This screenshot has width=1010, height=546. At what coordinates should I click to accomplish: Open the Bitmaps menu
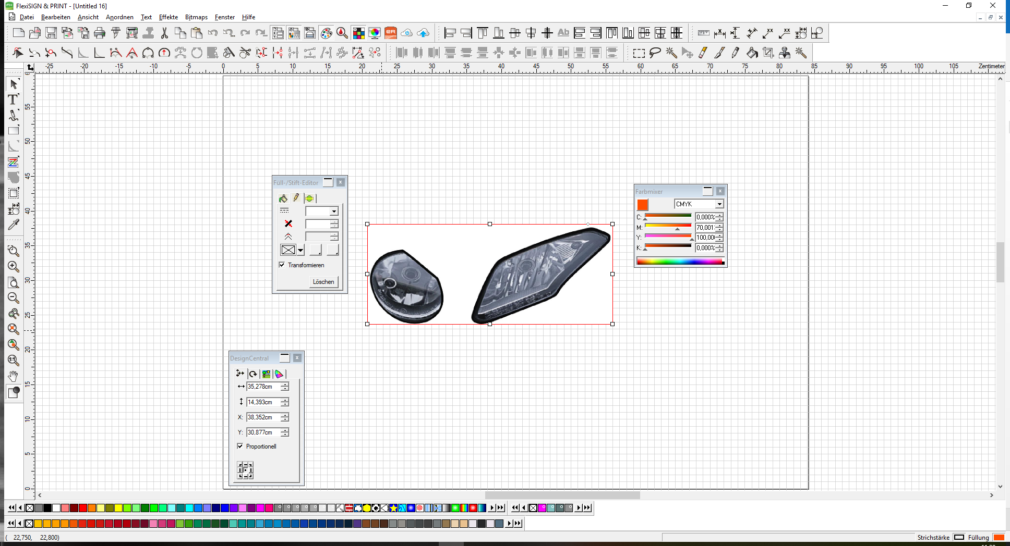(x=196, y=17)
